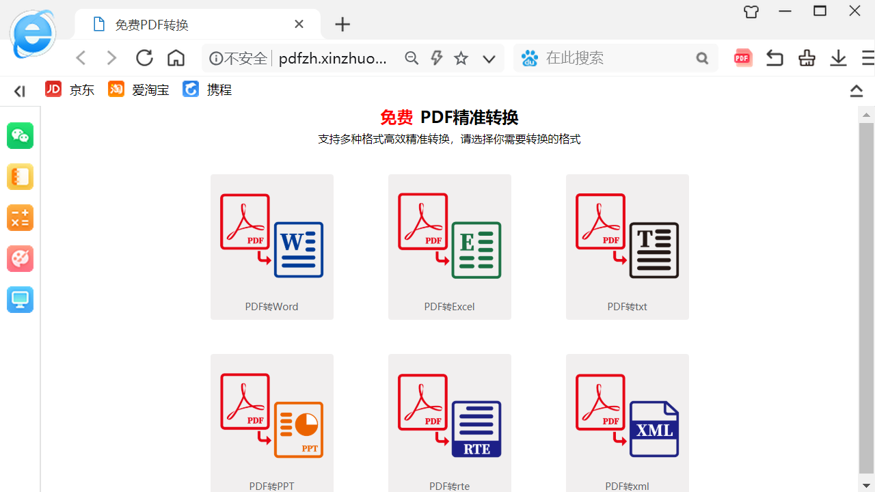
Task: Open the calculator tool in the sidebar
Action: pyautogui.click(x=20, y=217)
